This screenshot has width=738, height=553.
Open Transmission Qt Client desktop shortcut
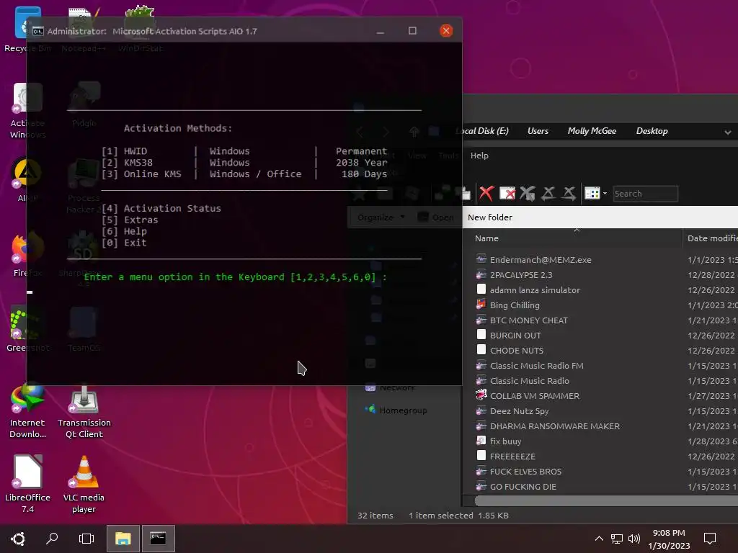coord(84,411)
